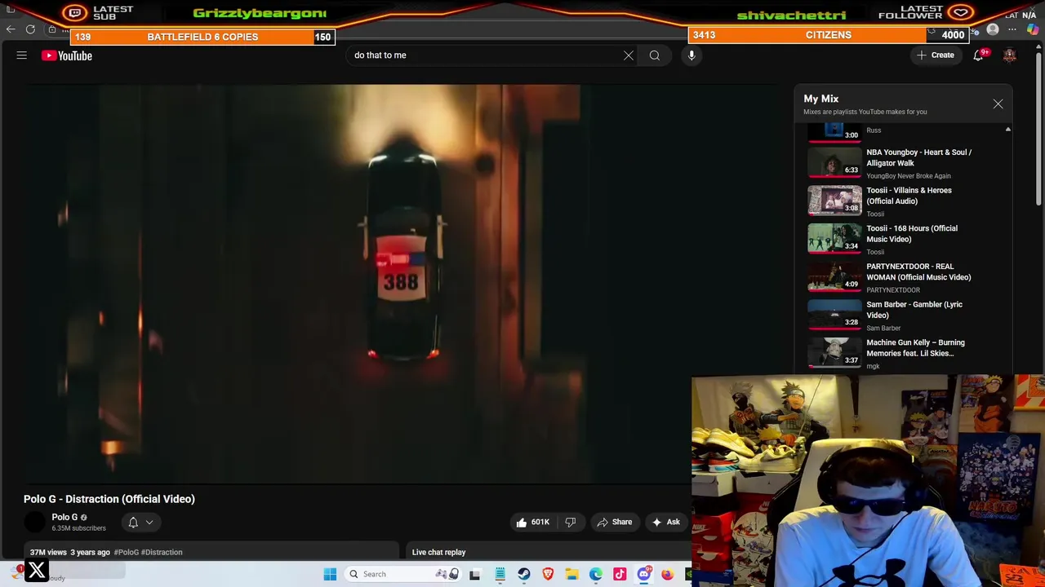Screen dimensions: 1045x587
Task: Open the browser three-dot menu
Action: click(1012, 29)
